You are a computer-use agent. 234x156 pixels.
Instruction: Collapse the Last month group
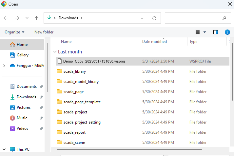pos(54,52)
